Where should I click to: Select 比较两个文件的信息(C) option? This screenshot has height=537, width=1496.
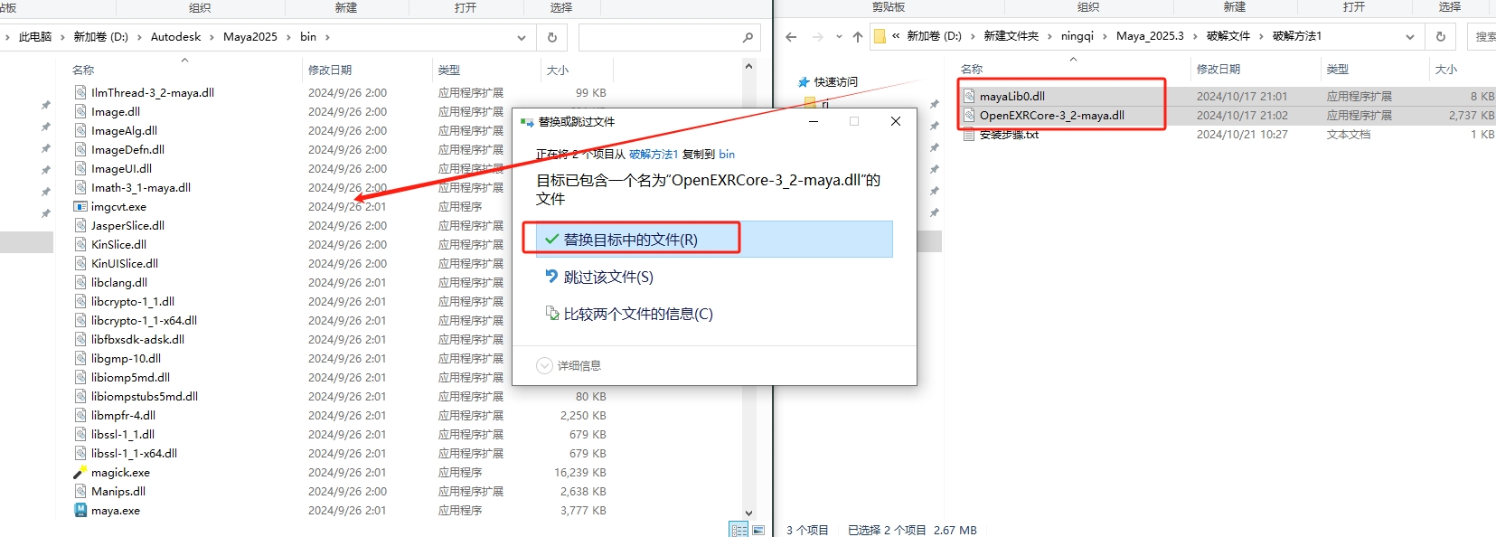pyautogui.click(x=629, y=314)
